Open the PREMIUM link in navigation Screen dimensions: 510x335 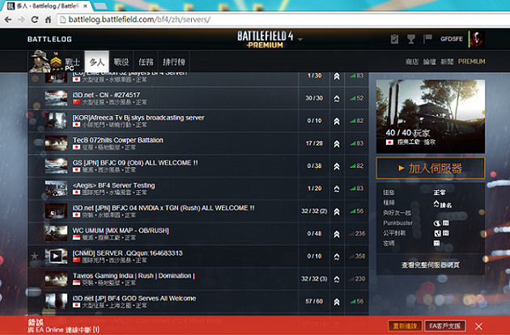pos(472,61)
